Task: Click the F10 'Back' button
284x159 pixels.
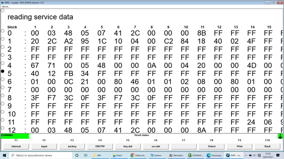Action: click(x=267, y=146)
